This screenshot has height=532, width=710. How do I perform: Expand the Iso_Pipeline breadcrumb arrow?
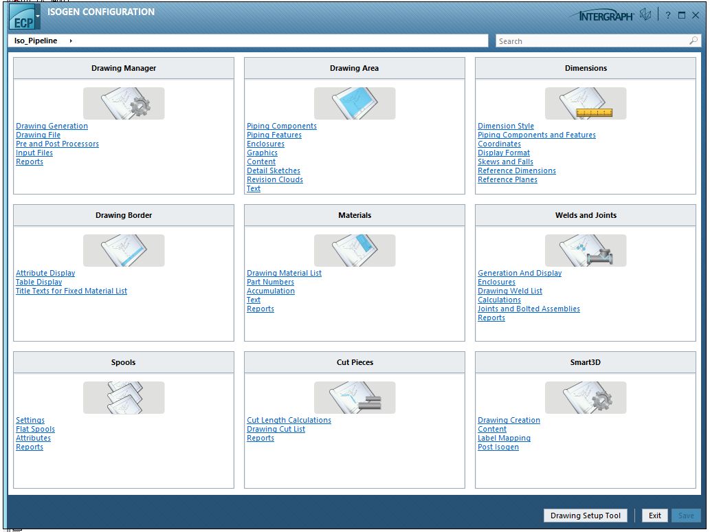[x=71, y=41]
